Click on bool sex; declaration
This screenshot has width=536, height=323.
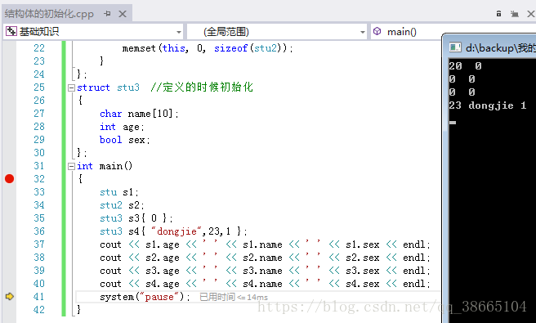click(x=125, y=140)
